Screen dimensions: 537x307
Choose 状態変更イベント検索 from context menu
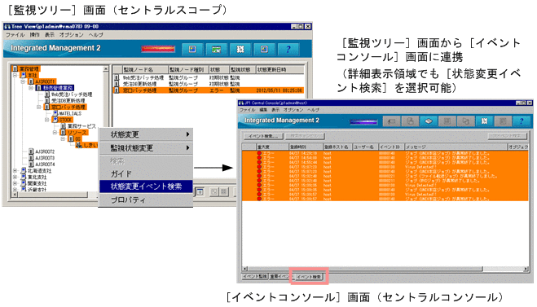click(146, 186)
